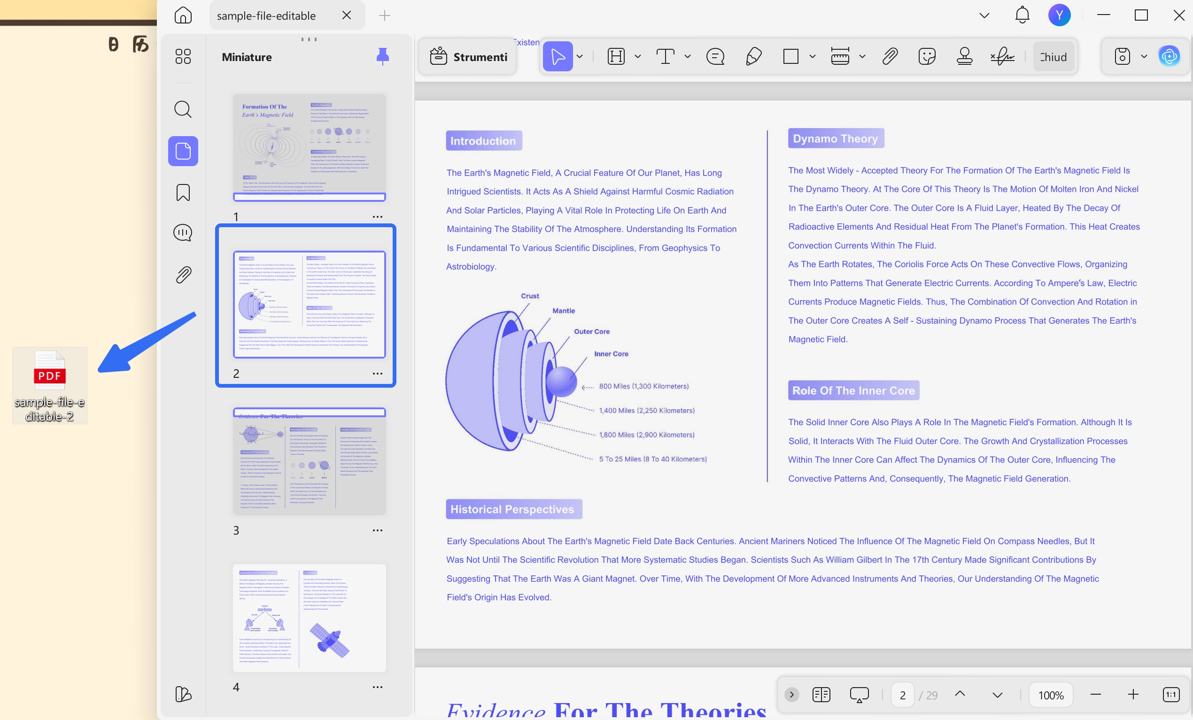Expand the shape tool dropdown arrow
Screen dimensions: 1193x720
(x=813, y=57)
